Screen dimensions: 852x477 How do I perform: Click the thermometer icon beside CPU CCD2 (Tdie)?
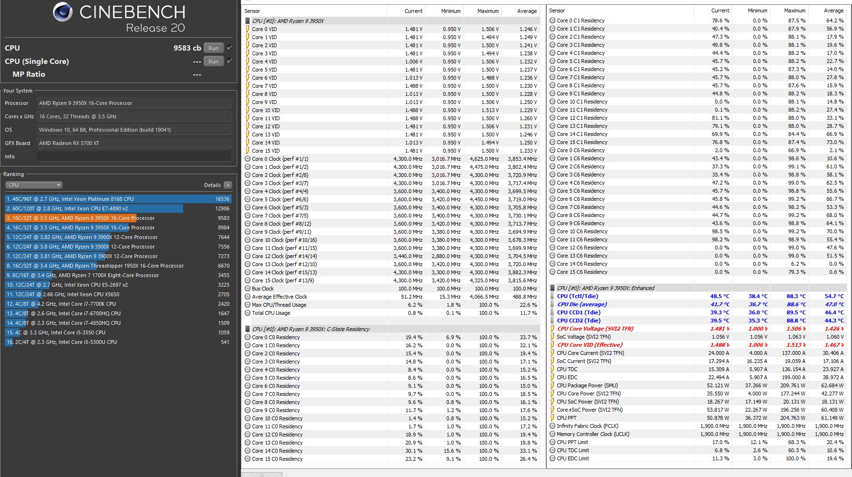pos(552,321)
